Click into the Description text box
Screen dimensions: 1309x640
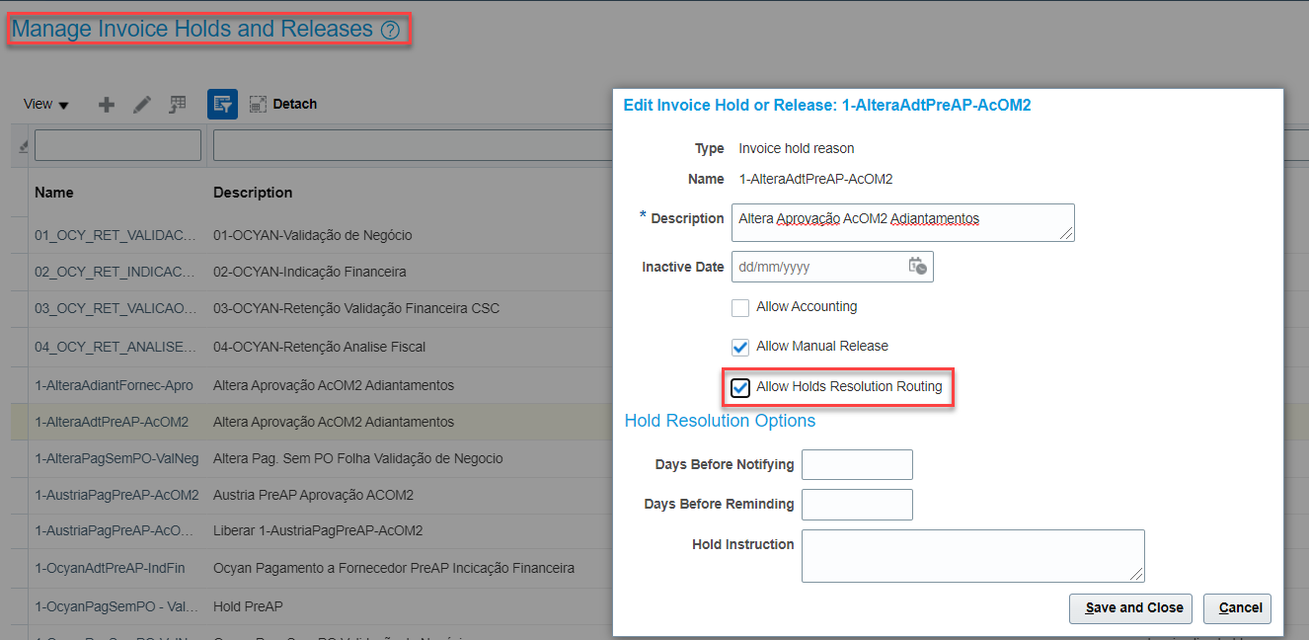tap(903, 223)
